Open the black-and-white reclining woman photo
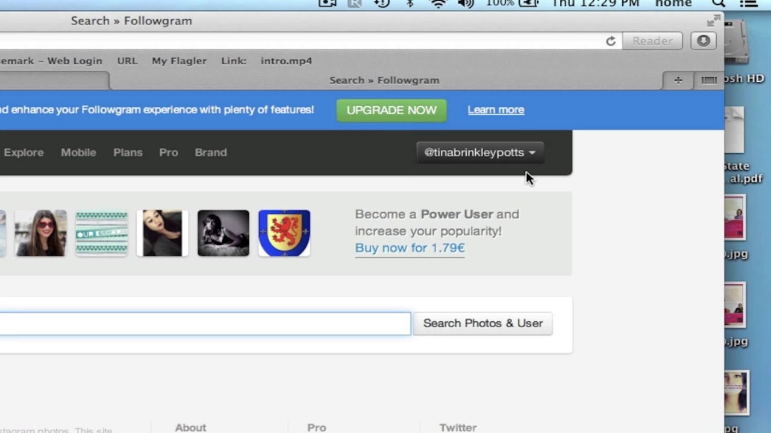771x433 pixels. click(223, 233)
